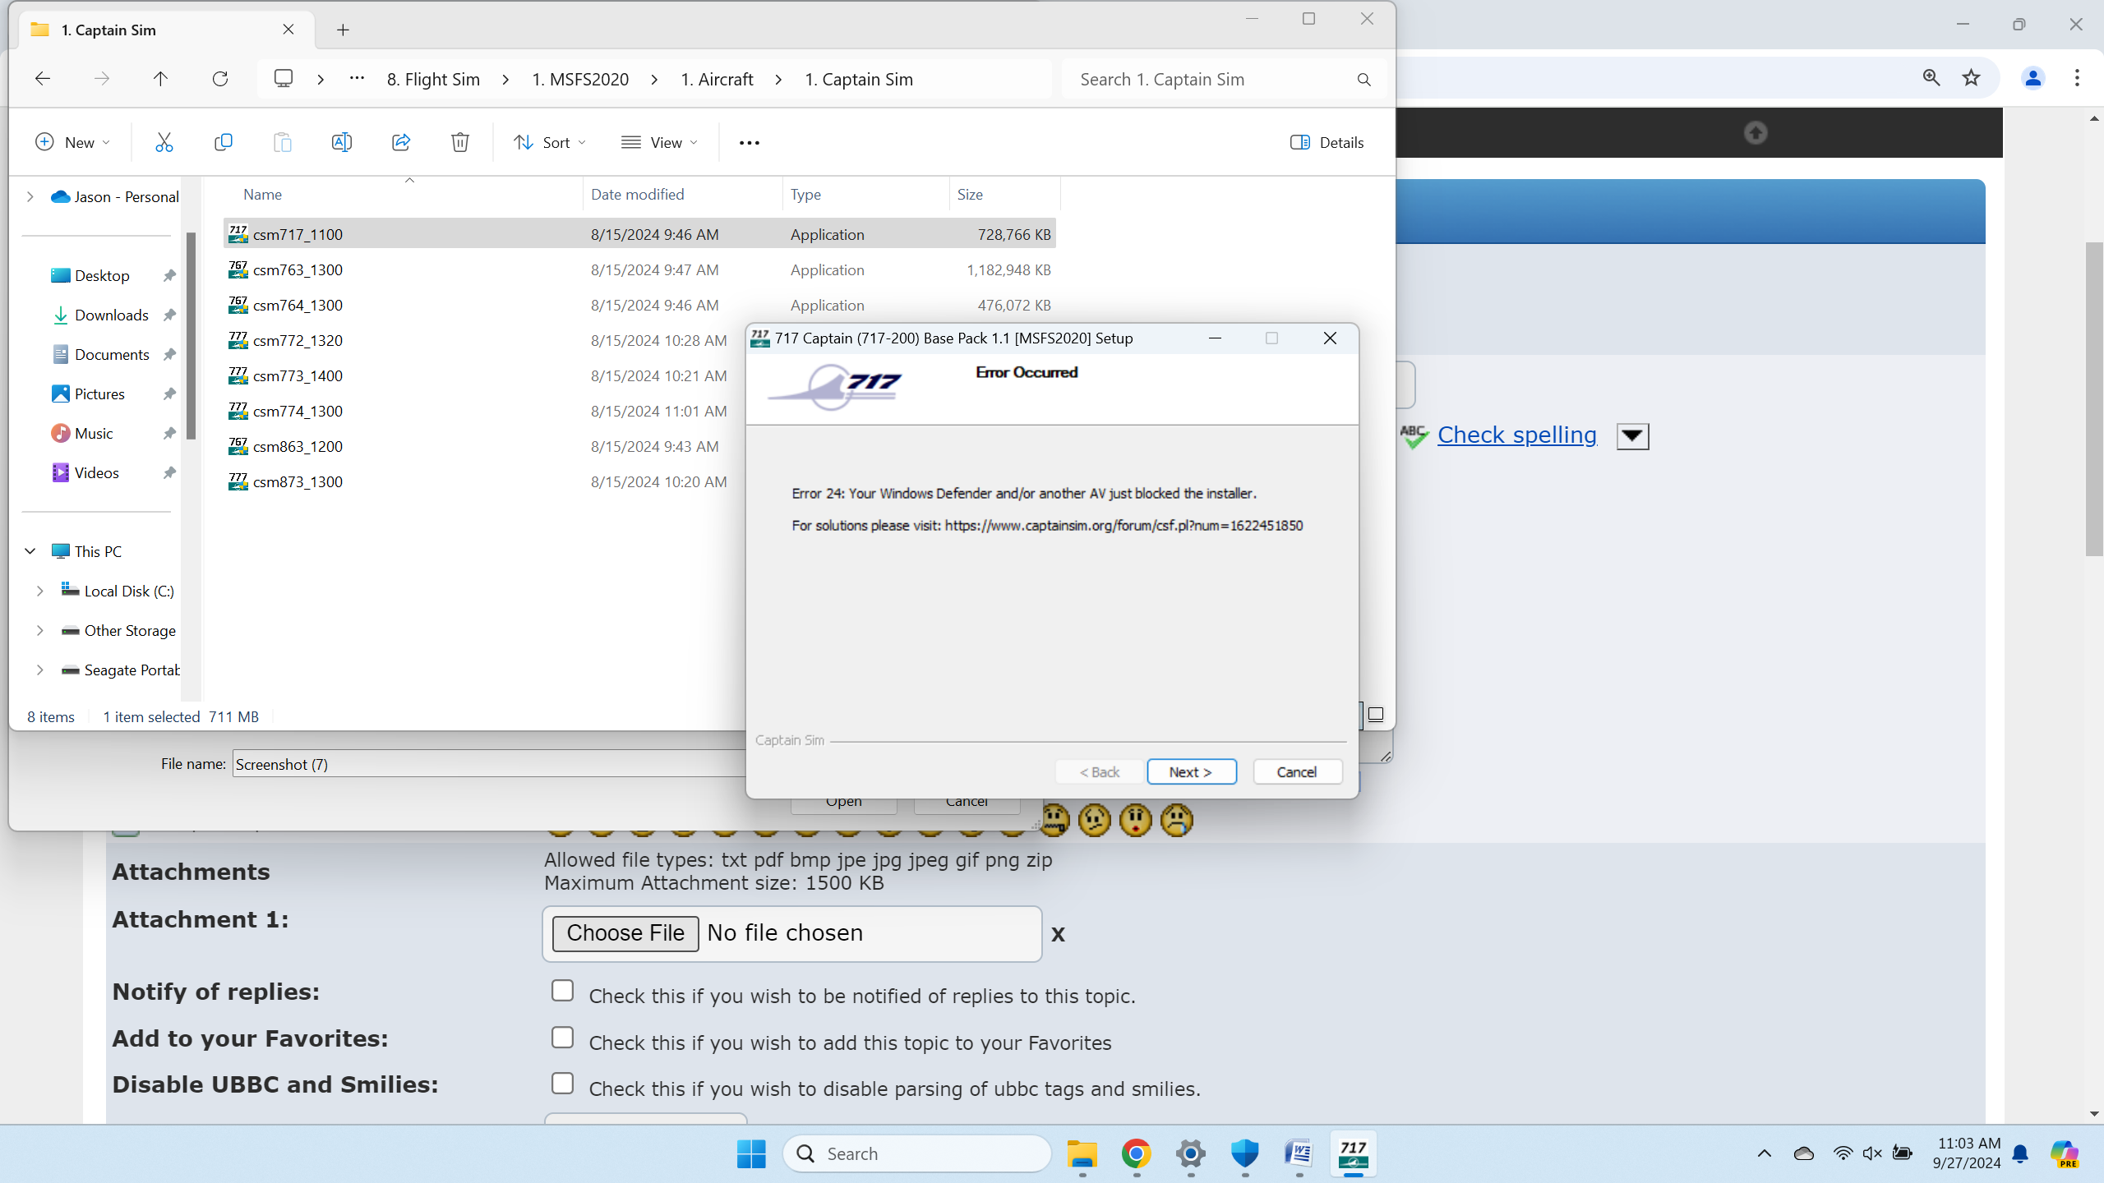2104x1183 pixels.
Task: Click the Delete trash can icon
Action: 460,142
